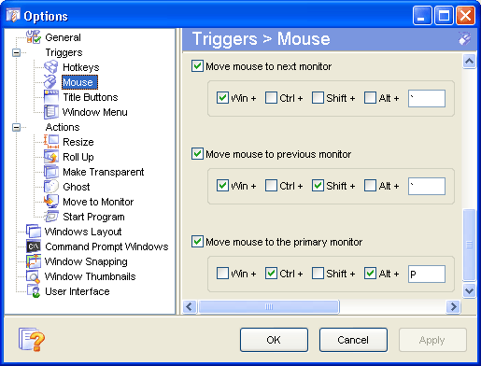This screenshot has height=366, width=481.
Task: Toggle Move mouse to next monitor
Action: pyautogui.click(x=197, y=66)
